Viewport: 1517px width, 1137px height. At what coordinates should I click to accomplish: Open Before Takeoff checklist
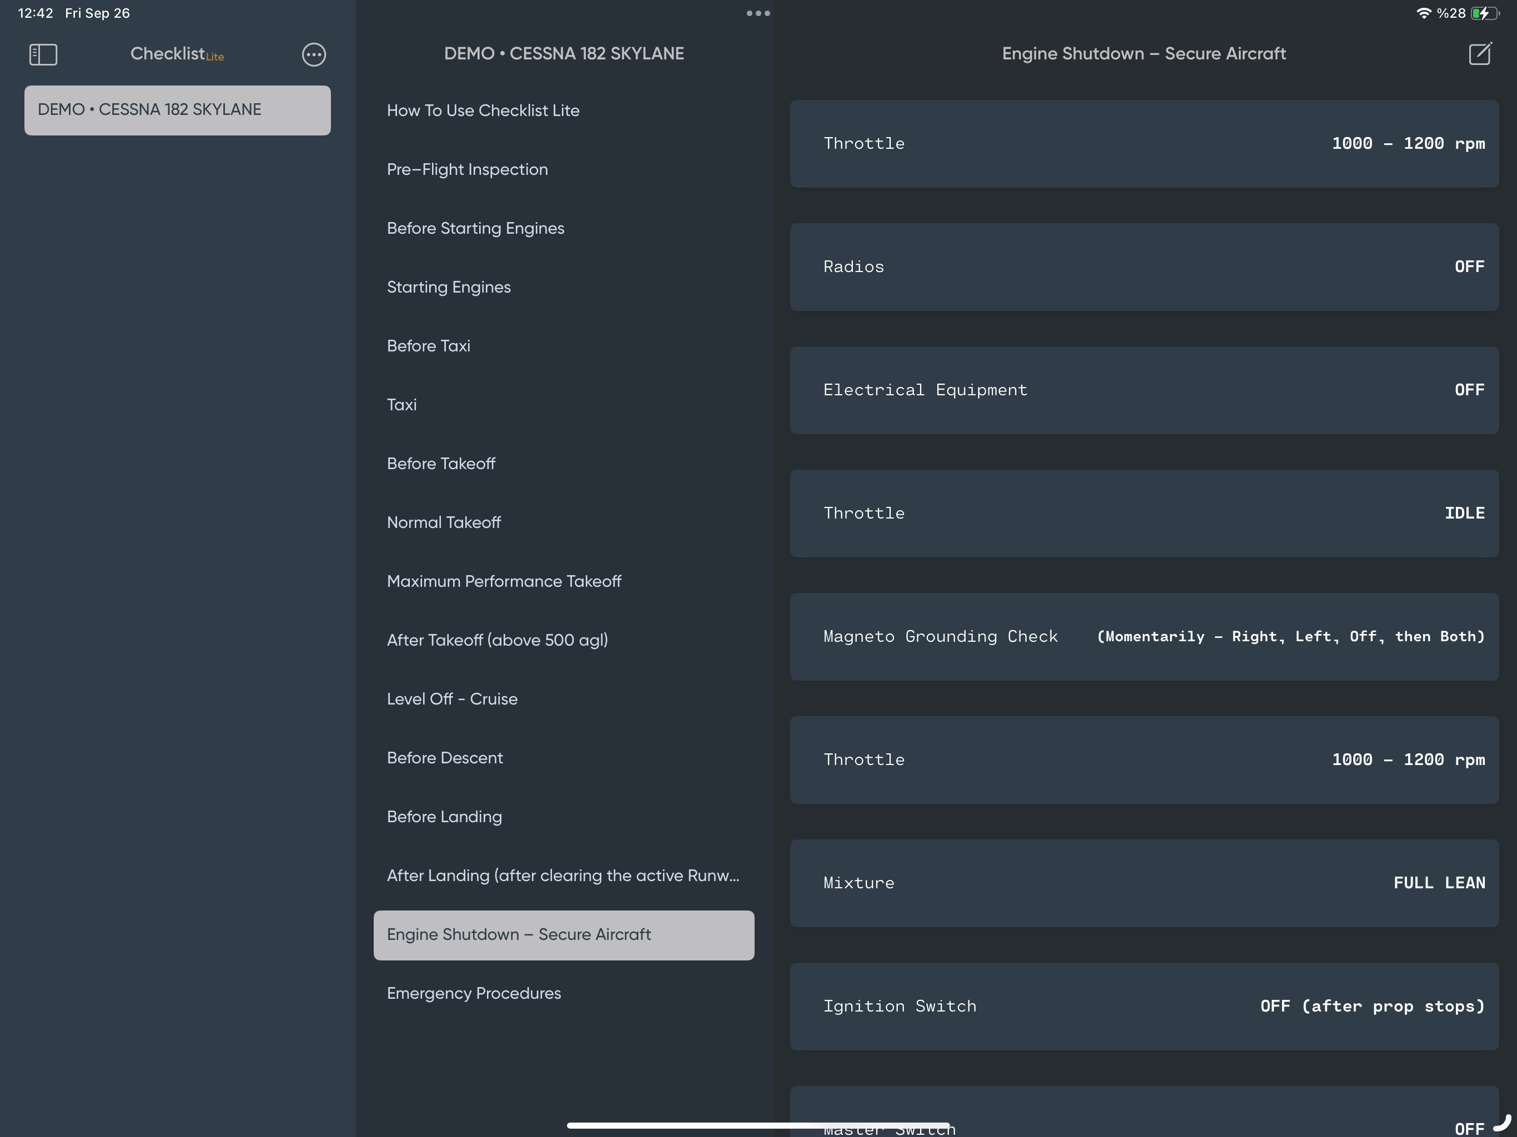564,464
